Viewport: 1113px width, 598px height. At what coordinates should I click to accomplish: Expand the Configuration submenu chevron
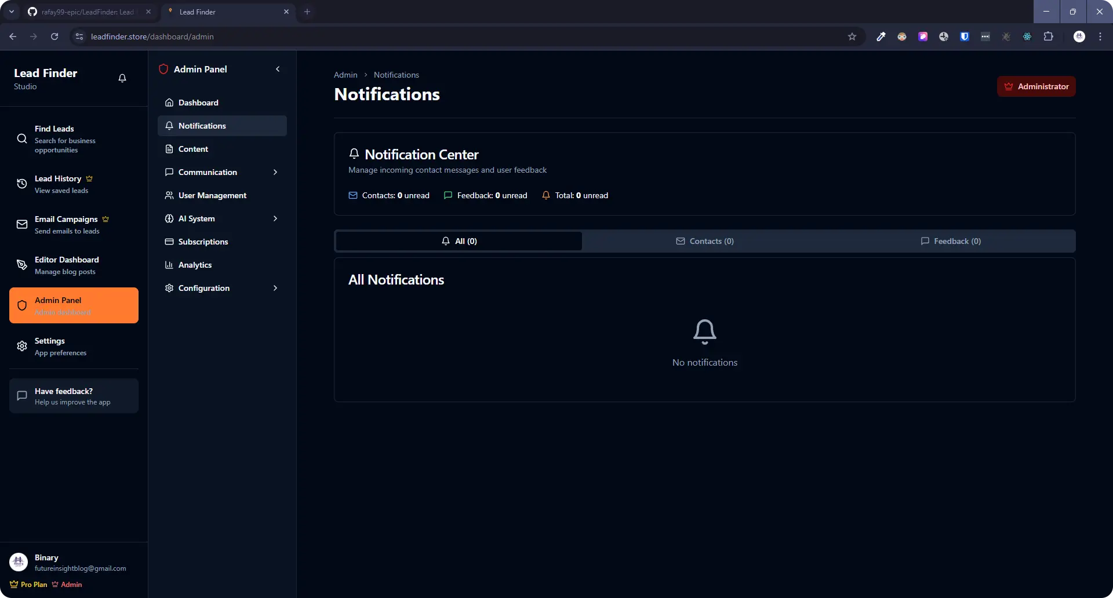pyautogui.click(x=275, y=288)
